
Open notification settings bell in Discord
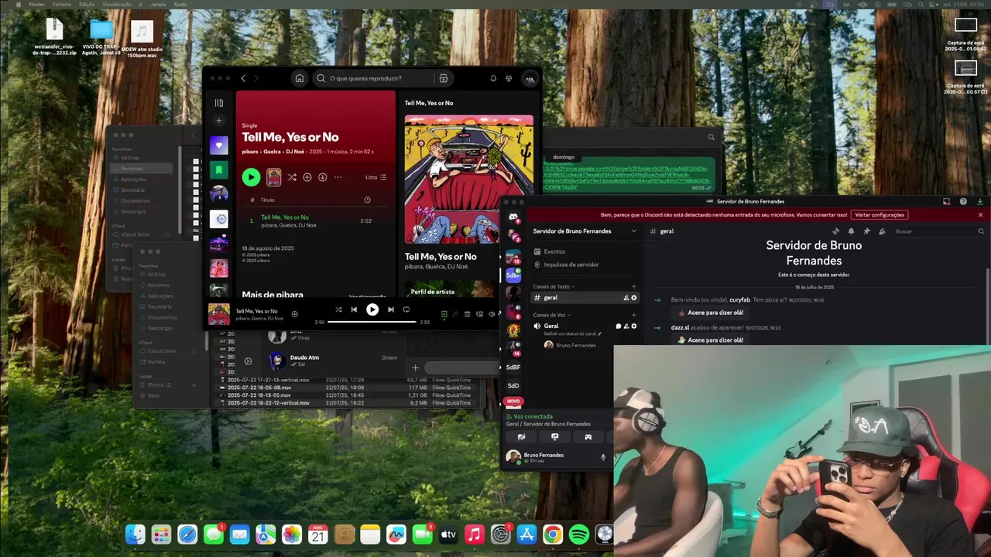click(851, 231)
